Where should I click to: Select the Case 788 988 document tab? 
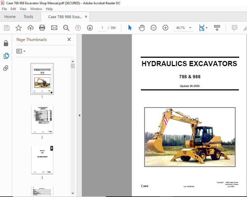(65, 17)
